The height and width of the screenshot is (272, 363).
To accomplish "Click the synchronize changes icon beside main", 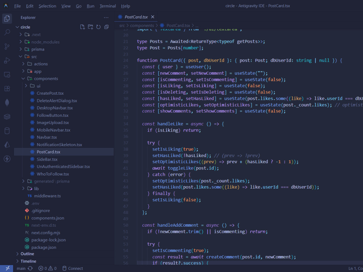I will pos(30,268).
